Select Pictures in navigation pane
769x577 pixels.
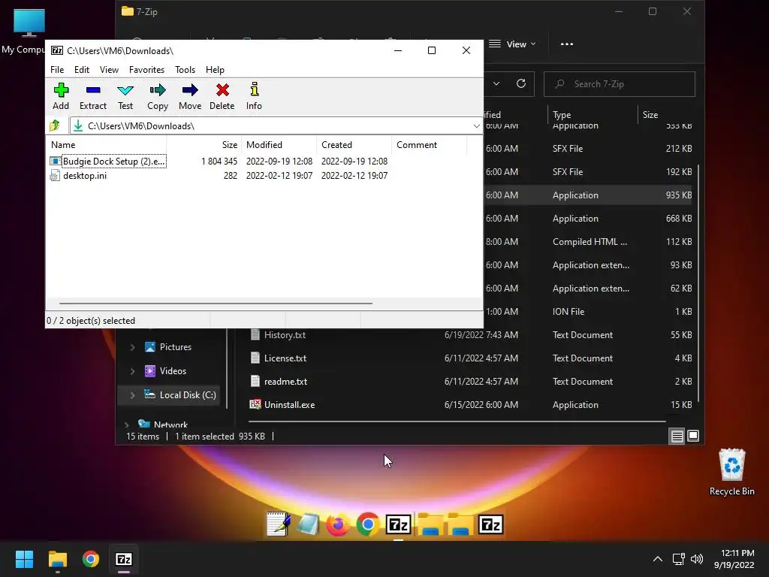167,347
